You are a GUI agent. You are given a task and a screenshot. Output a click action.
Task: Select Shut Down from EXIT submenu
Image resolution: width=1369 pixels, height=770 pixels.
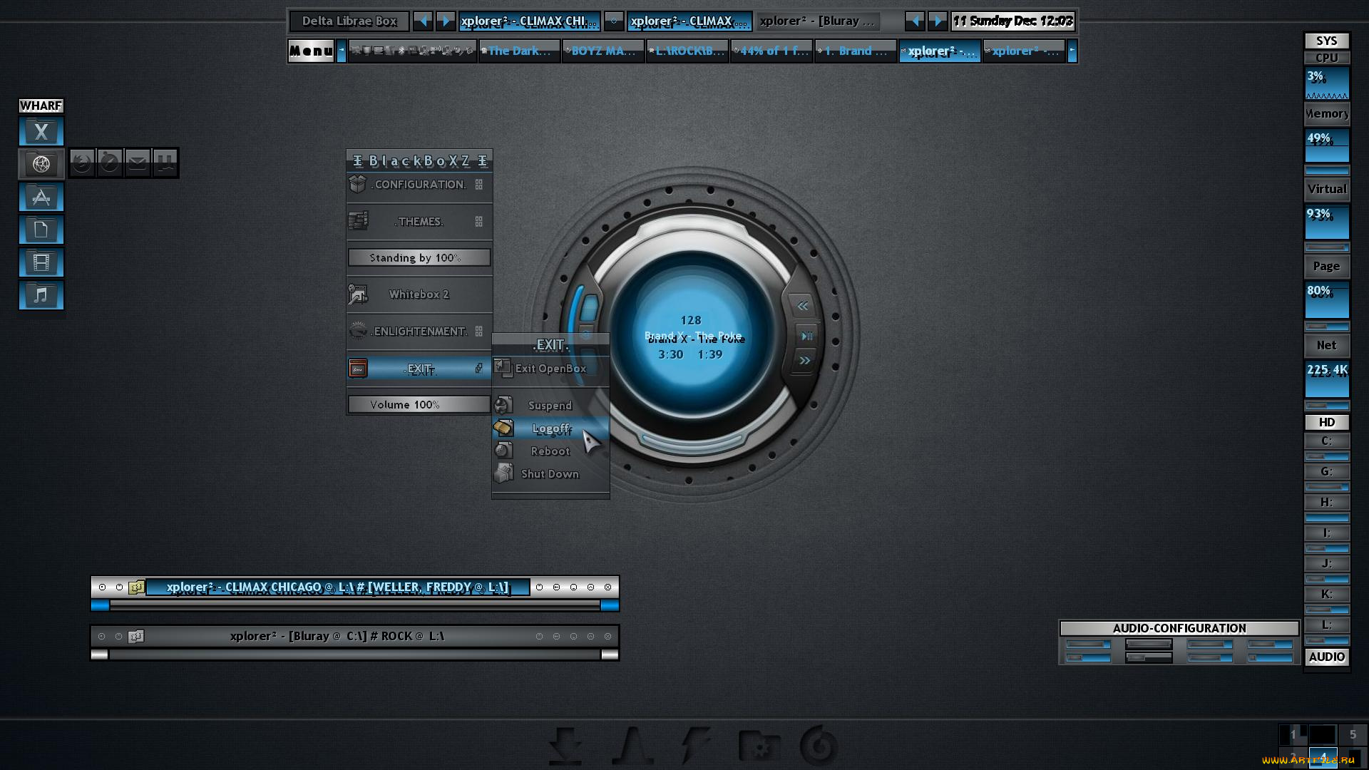point(549,474)
